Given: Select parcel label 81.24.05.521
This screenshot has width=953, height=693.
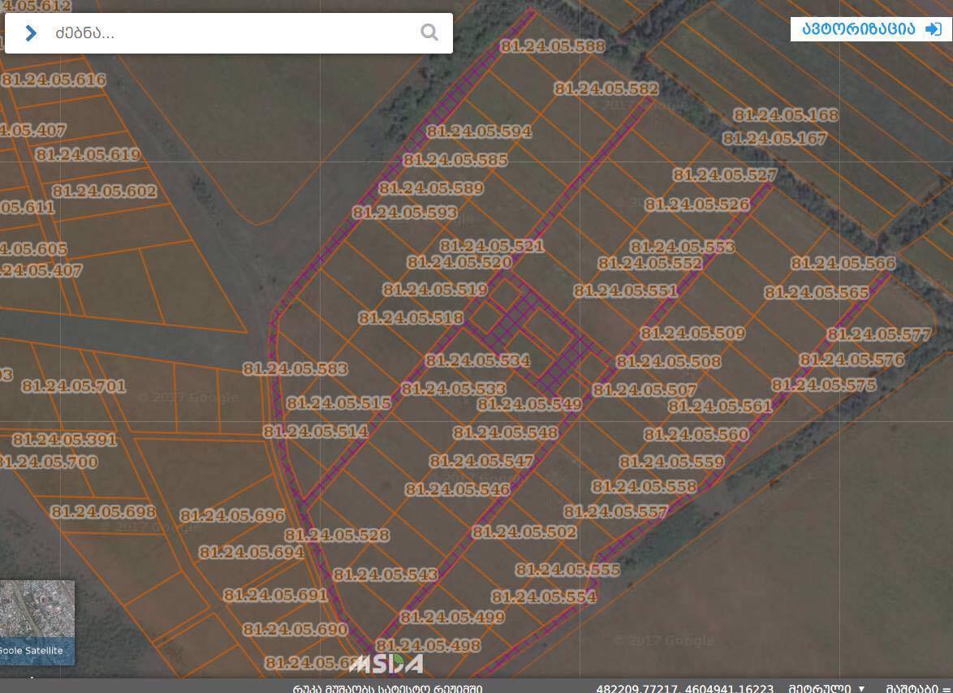Looking at the screenshot, I should click(492, 246).
